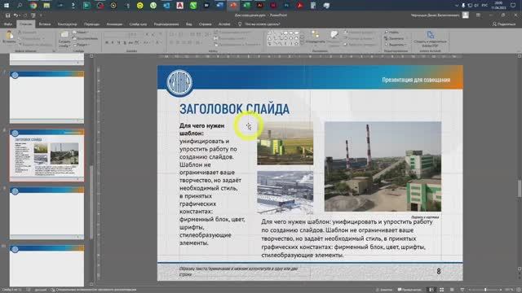Image resolution: width=522 pixels, height=293 pixels.
Task: Open the Select dropdown in the Editing group
Action: (395, 45)
